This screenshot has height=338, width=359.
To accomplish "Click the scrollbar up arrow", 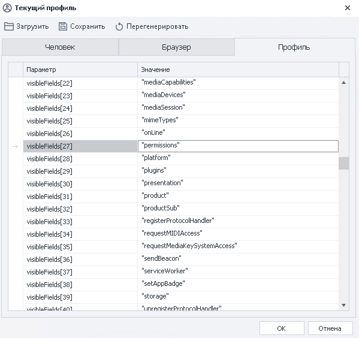I will pos(343,83).
